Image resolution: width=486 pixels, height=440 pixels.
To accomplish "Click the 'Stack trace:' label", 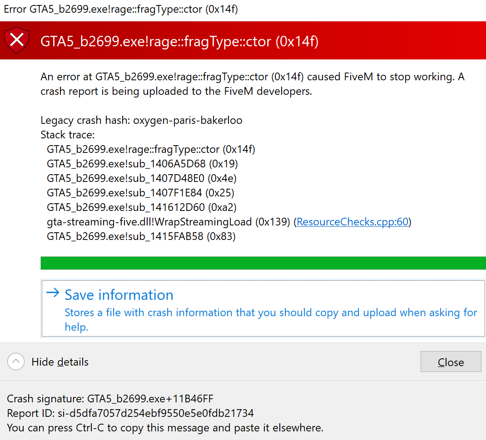I will pyautogui.click(x=68, y=135).
